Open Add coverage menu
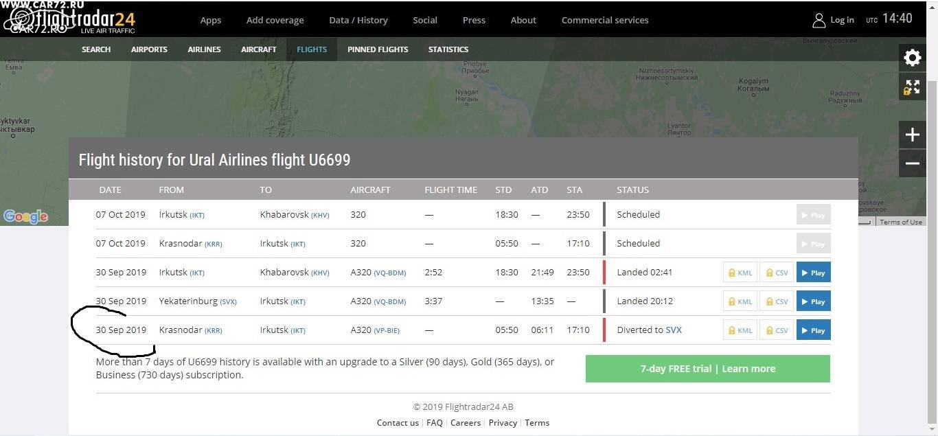The width and height of the screenshot is (938, 436). [x=275, y=20]
